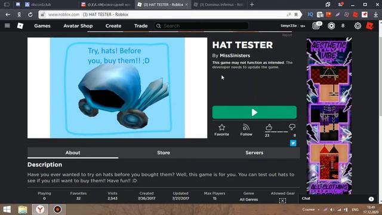Share the game via the Twitter icon
The height and width of the screenshot is (215, 382).
tap(293, 143)
